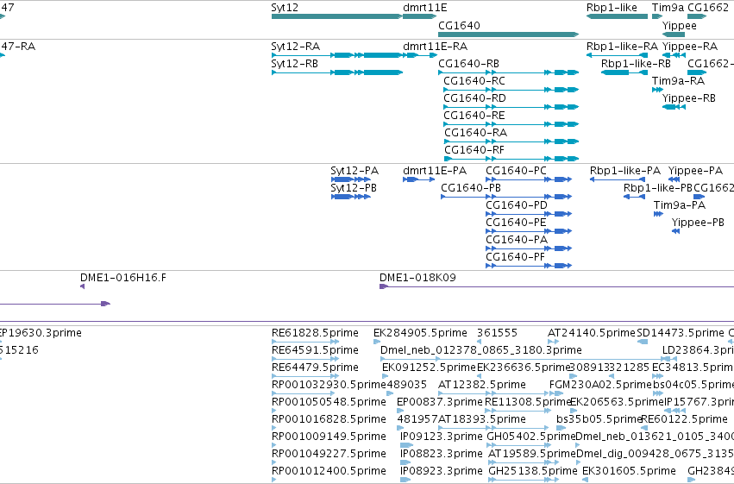Select transcript CG1640-RA
This screenshot has width=734, height=484.
(x=511, y=141)
